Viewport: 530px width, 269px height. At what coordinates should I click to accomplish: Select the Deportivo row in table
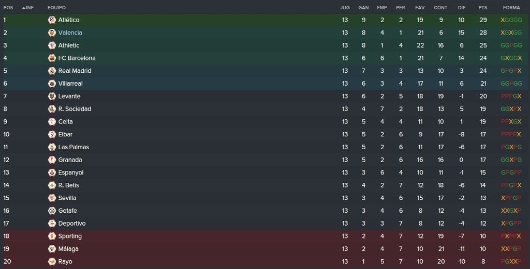point(265,224)
